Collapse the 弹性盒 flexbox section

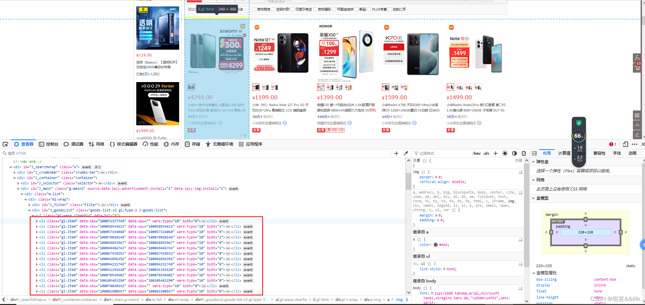[534, 162]
